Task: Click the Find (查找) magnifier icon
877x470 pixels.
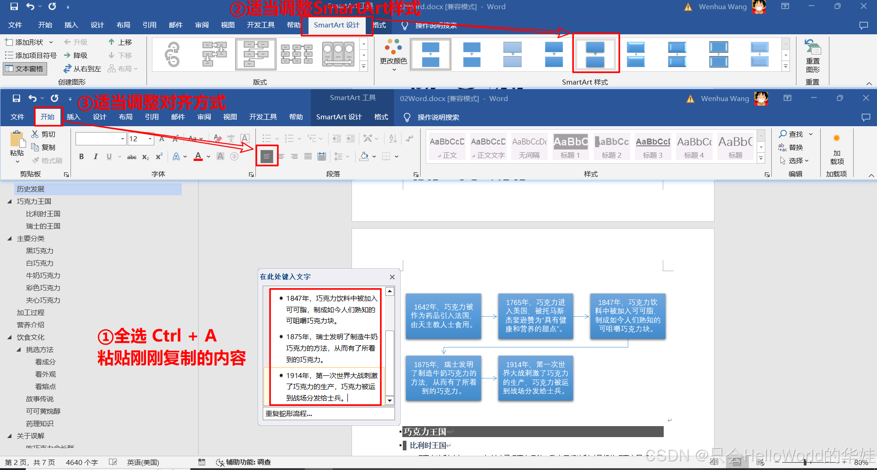Action: (783, 134)
